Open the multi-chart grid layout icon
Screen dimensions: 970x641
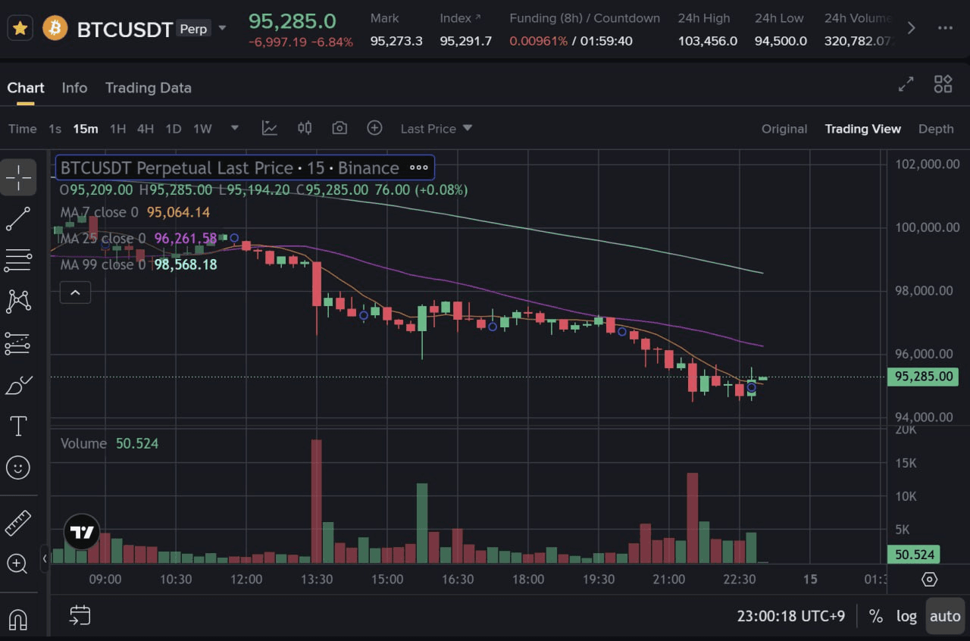(943, 84)
